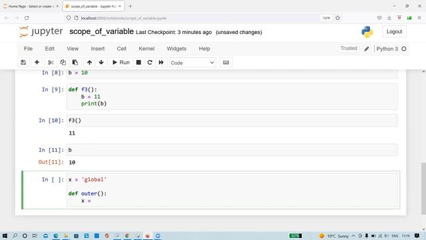The image size is (426, 240).
Task: Click ENG language indicator in tray
Action: click(395, 236)
